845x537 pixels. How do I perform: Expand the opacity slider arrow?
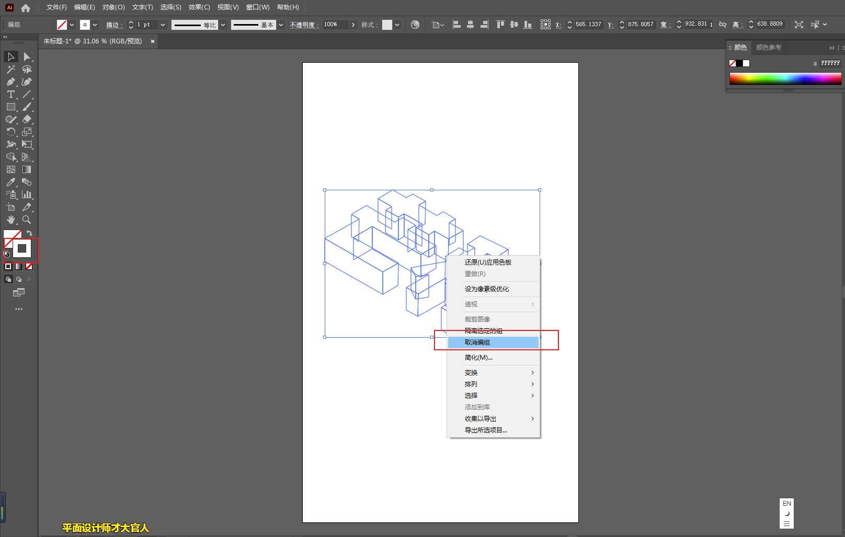coord(353,25)
